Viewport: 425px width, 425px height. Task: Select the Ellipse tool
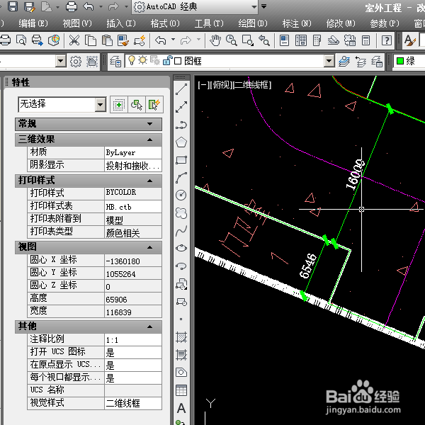tap(181, 249)
